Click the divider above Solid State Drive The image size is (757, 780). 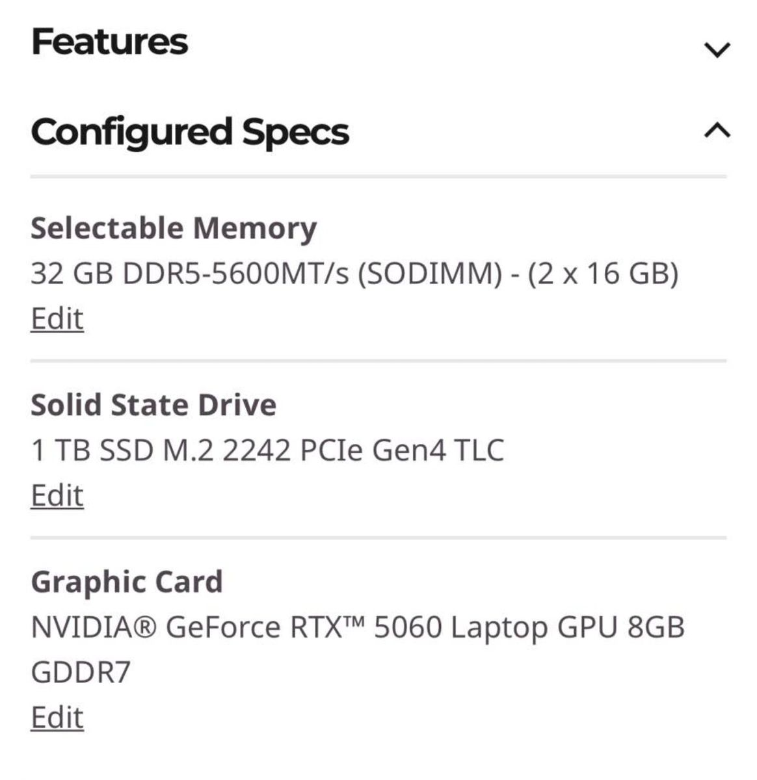[378, 360]
